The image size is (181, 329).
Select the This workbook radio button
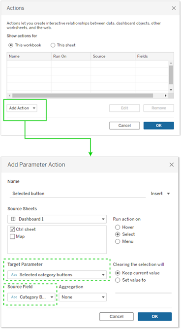click(11, 45)
